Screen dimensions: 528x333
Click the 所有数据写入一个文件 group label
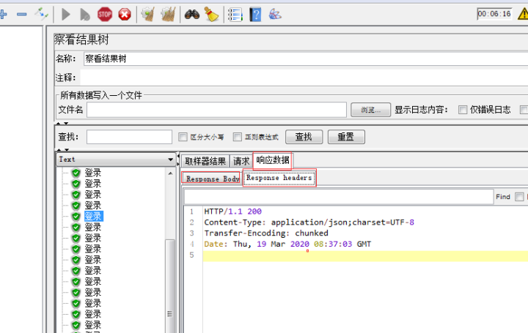(101, 95)
